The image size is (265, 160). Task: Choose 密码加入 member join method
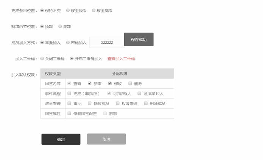pyautogui.click(x=68, y=42)
